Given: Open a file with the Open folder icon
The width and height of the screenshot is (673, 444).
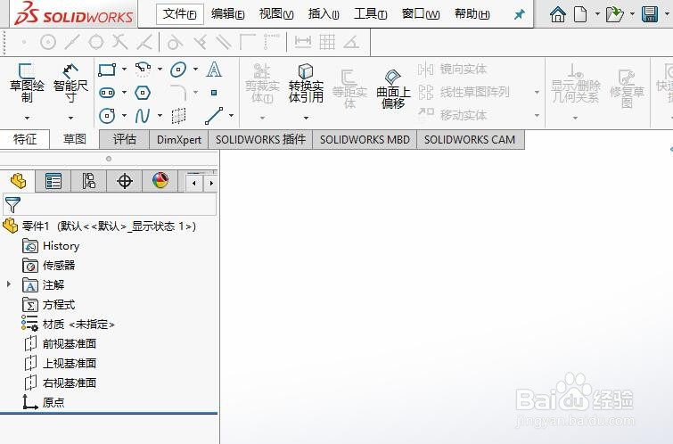Looking at the screenshot, I should (x=614, y=14).
